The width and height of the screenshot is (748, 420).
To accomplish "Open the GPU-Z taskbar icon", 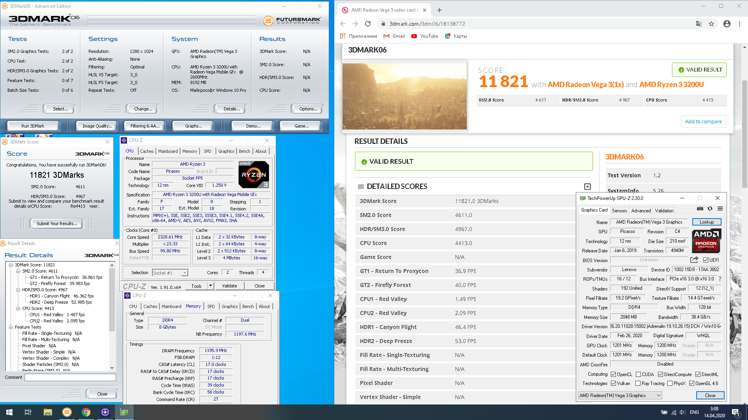I will pyautogui.click(x=124, y=412).
